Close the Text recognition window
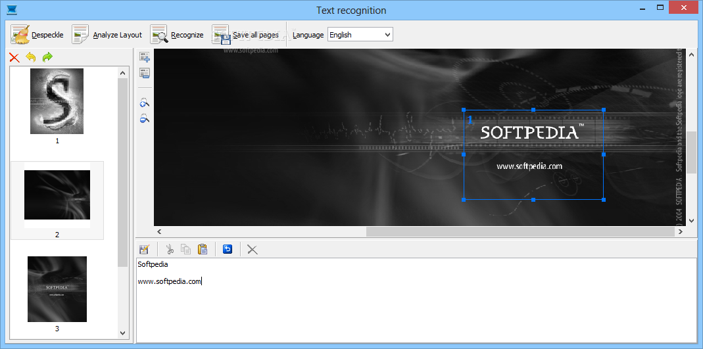 coord(684,8)
